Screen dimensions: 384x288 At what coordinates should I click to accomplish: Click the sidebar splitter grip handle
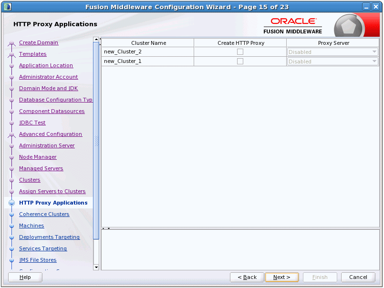click(96, 141)
